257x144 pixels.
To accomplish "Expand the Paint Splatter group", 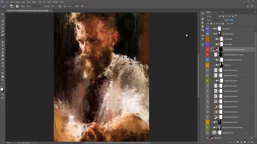I will pyautogui.click(x=214, y=39).
